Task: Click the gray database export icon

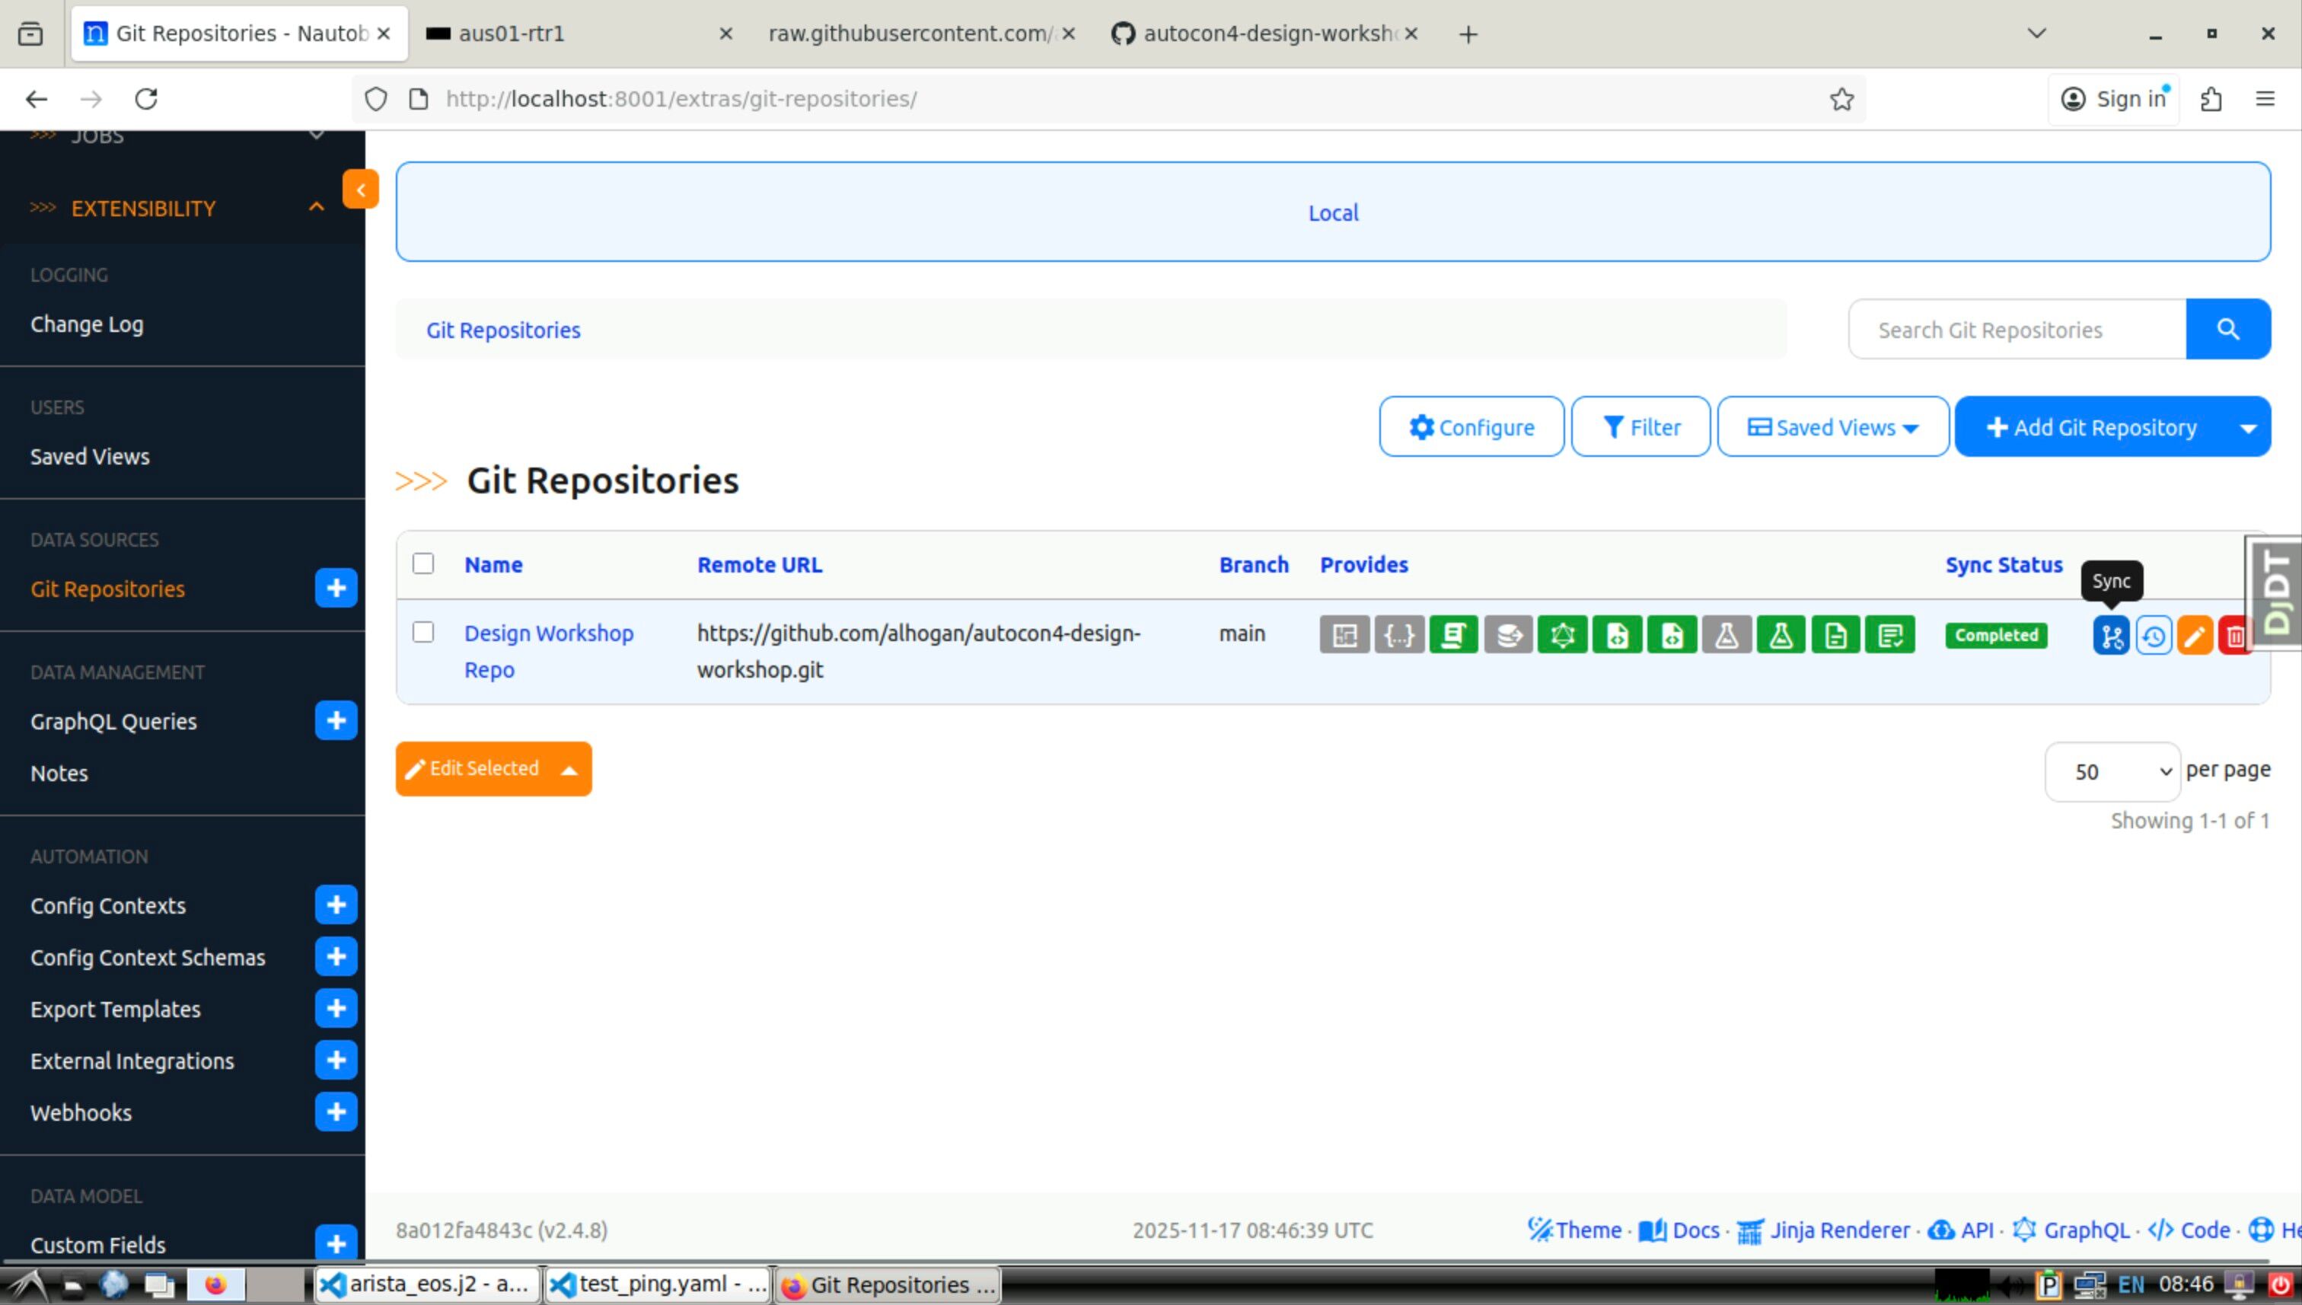Action: (x=1507, y=634)
